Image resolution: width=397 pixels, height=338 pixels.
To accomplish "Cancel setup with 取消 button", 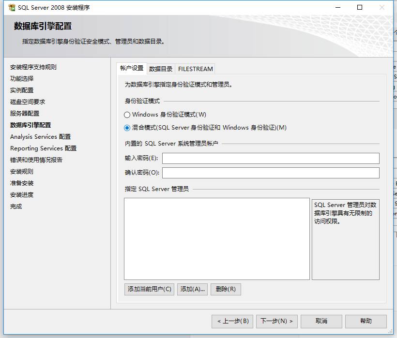I will (x=321, y=321).
